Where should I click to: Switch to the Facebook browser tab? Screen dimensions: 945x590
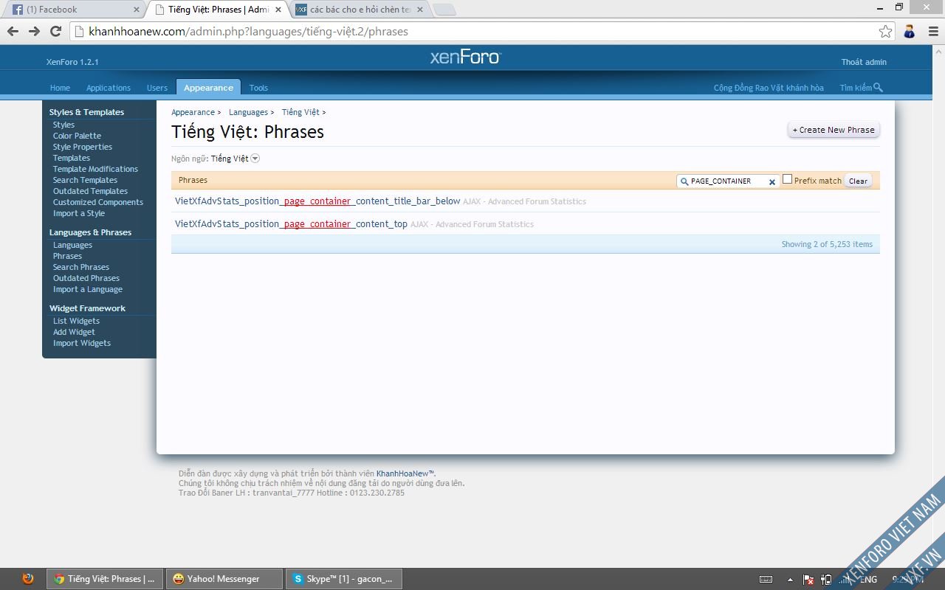[72, 10]
